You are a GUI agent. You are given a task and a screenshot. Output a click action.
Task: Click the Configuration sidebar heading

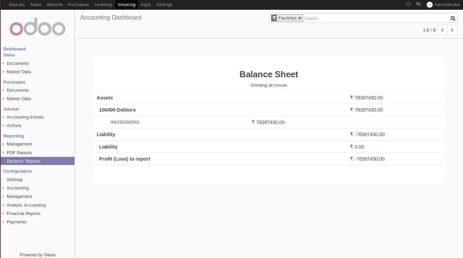(18, 171)
